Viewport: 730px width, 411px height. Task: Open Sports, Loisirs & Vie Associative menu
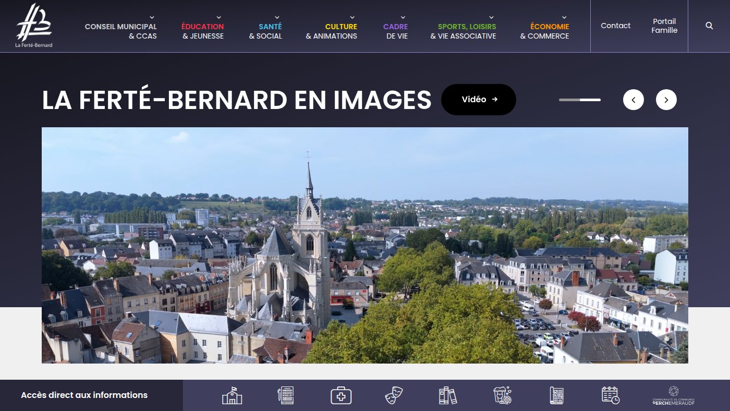(464, 31)
